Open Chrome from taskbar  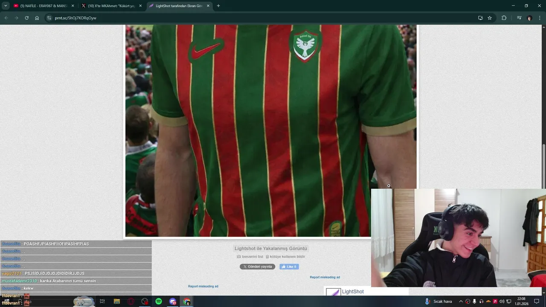[x=187, y=301]
